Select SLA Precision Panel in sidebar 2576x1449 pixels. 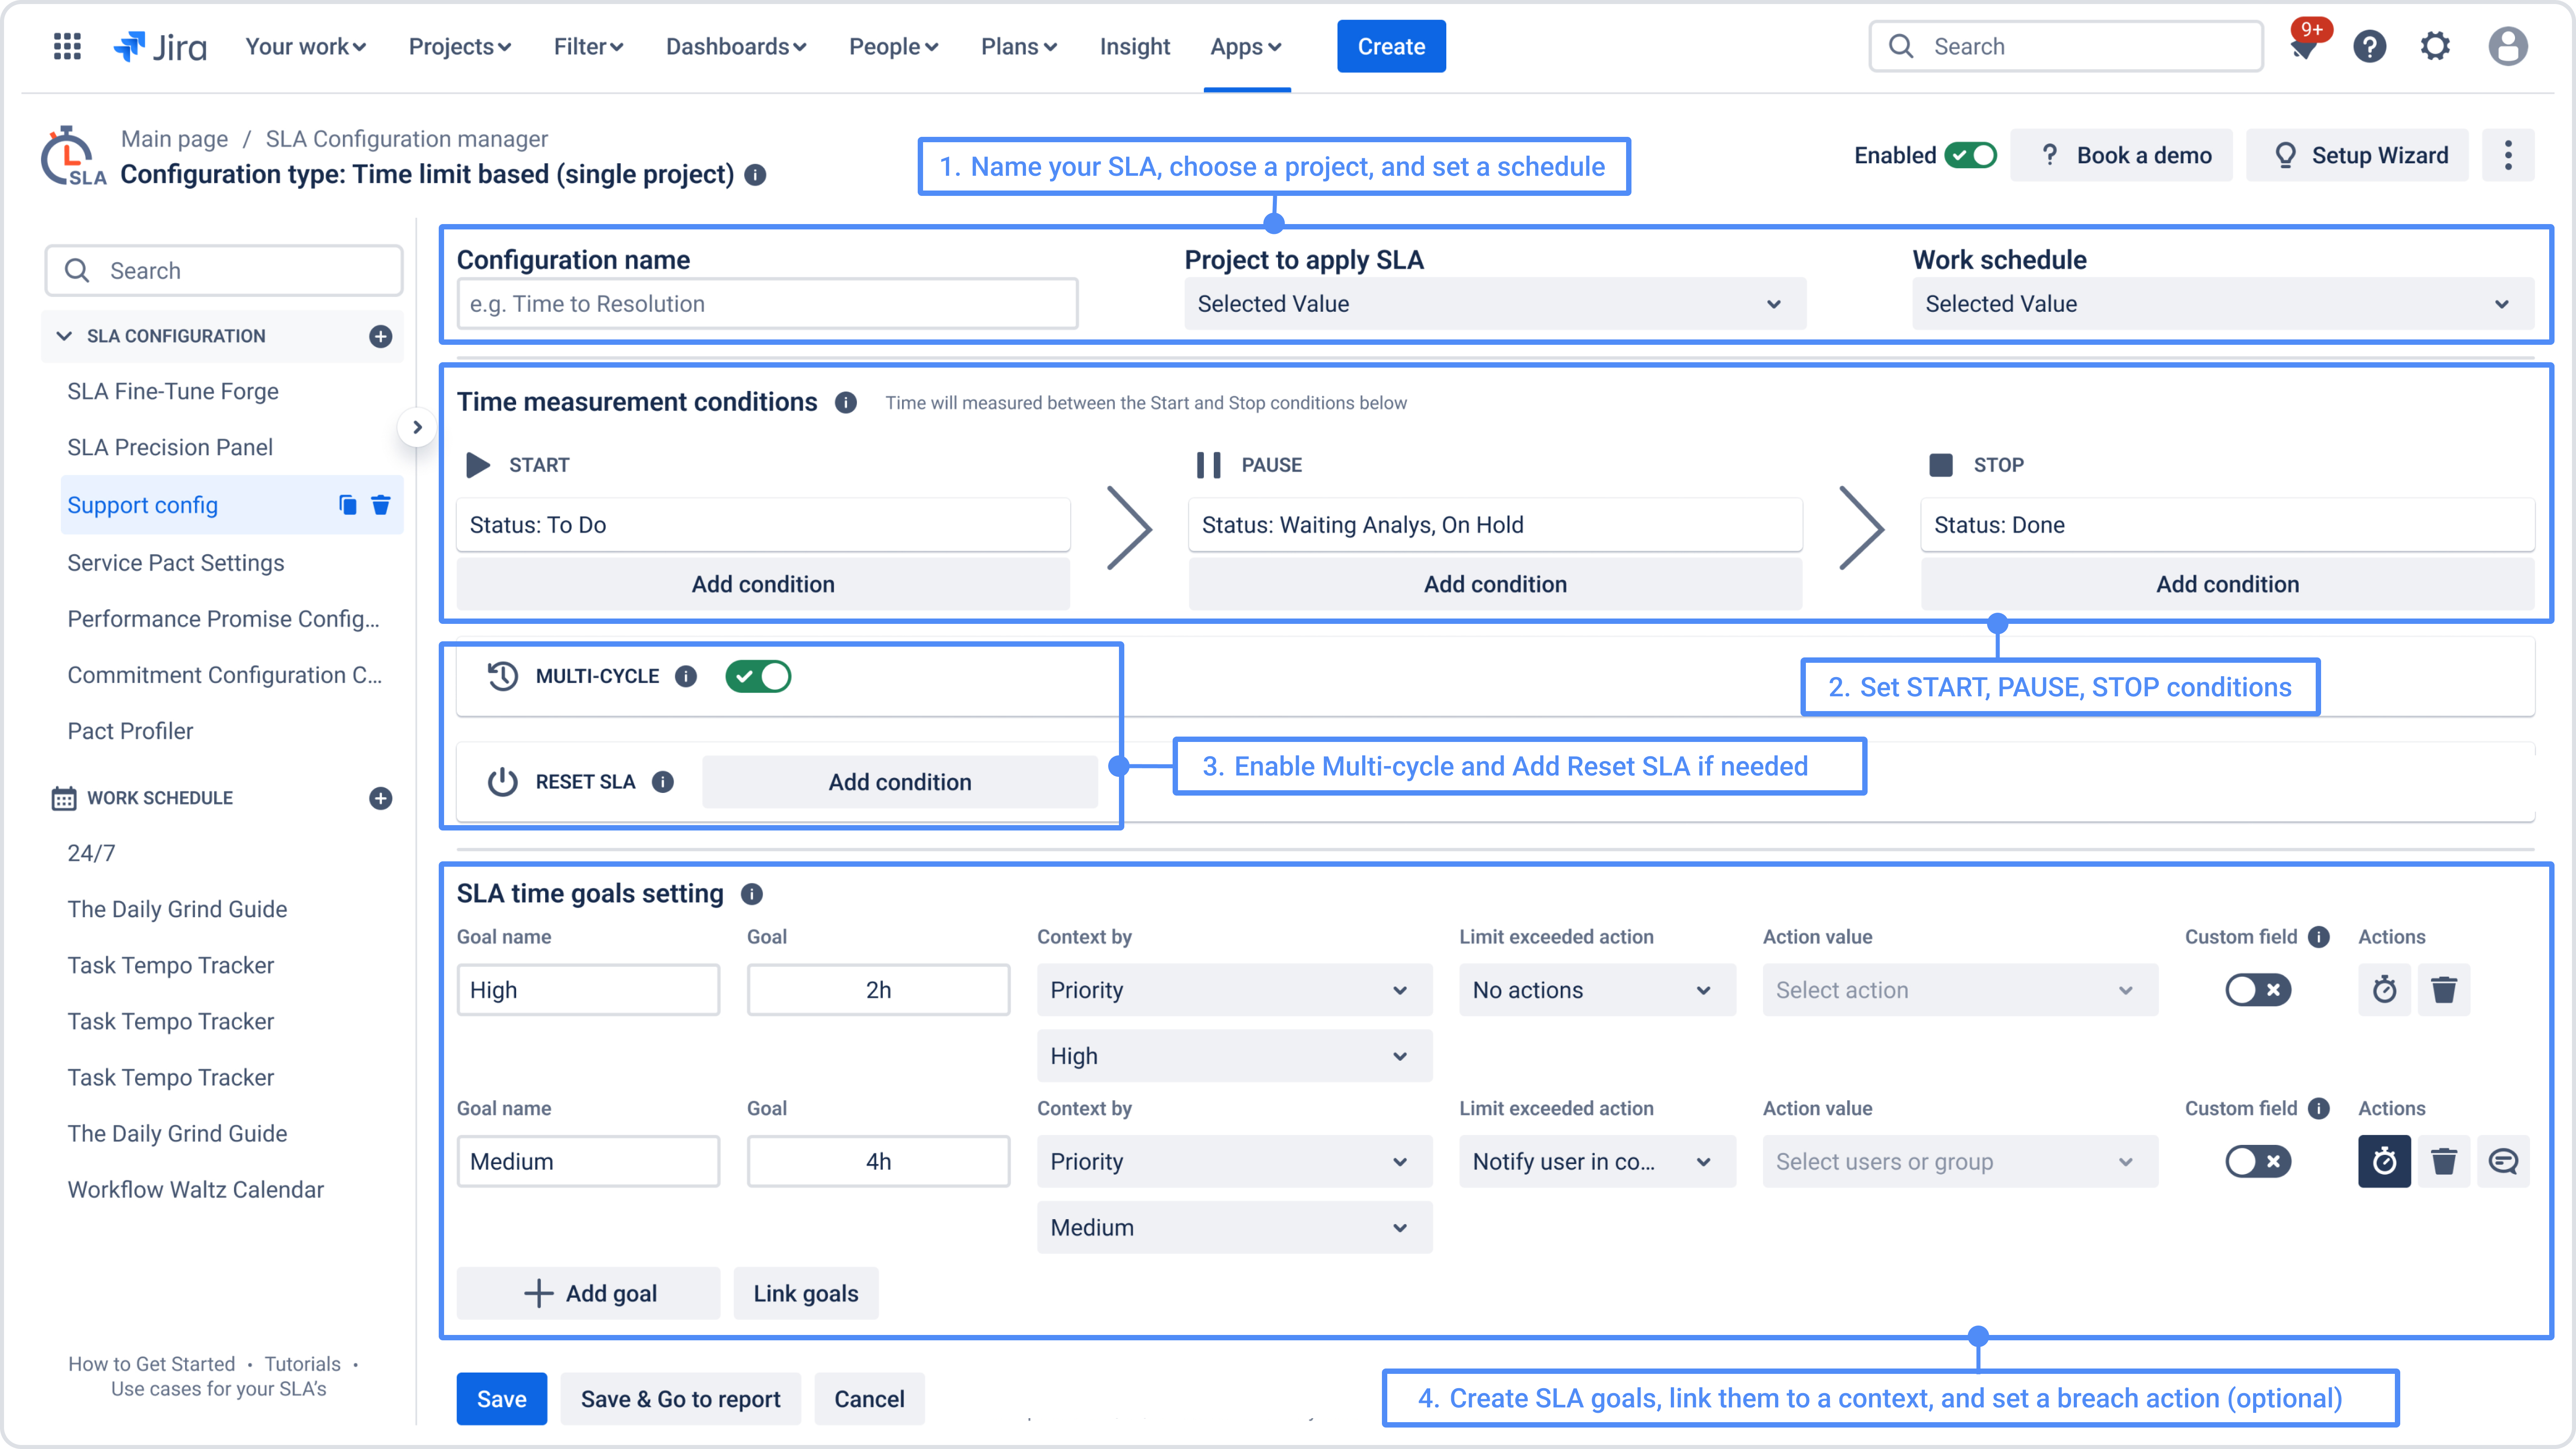click(170, 447)
